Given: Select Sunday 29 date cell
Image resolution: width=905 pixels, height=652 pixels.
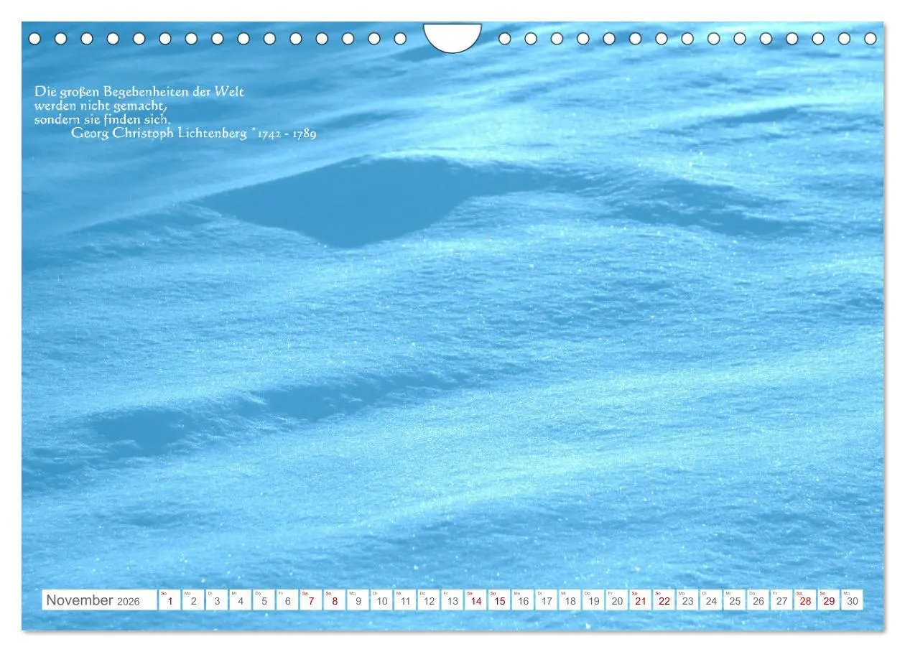Looking at the screenshot, I should pos(829,600).
